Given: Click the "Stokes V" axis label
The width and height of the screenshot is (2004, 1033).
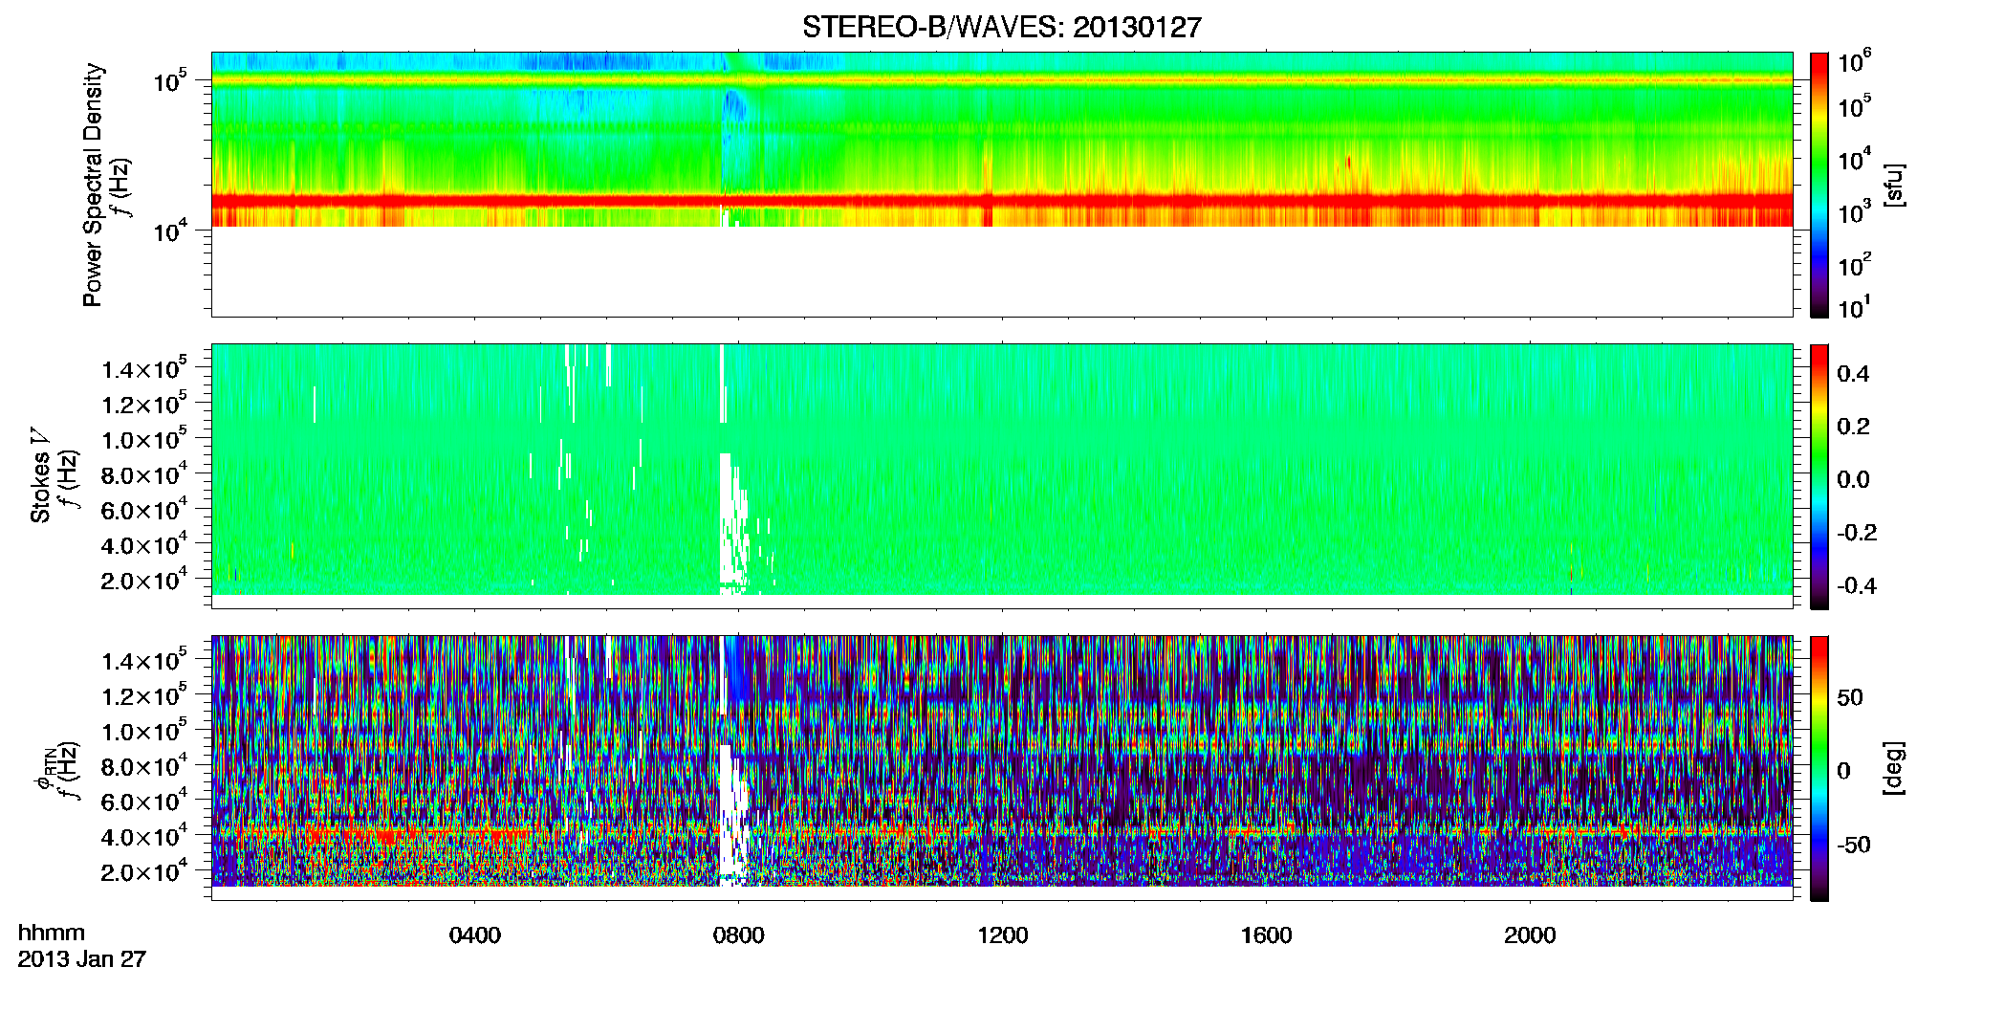Looking at the screenshot, I should (x=40, y=475).
